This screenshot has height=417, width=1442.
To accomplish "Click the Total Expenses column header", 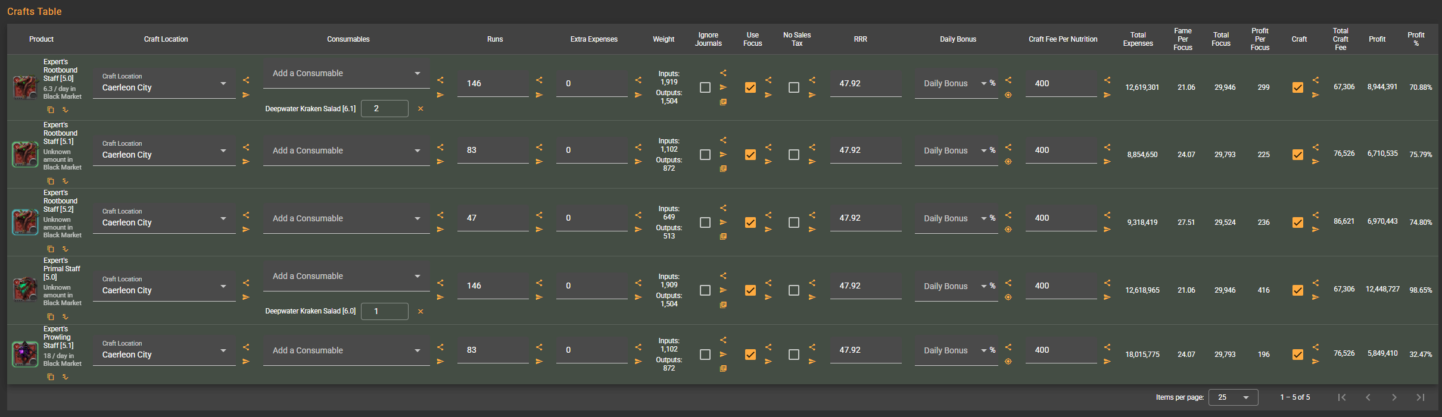I will [1138, 39].
